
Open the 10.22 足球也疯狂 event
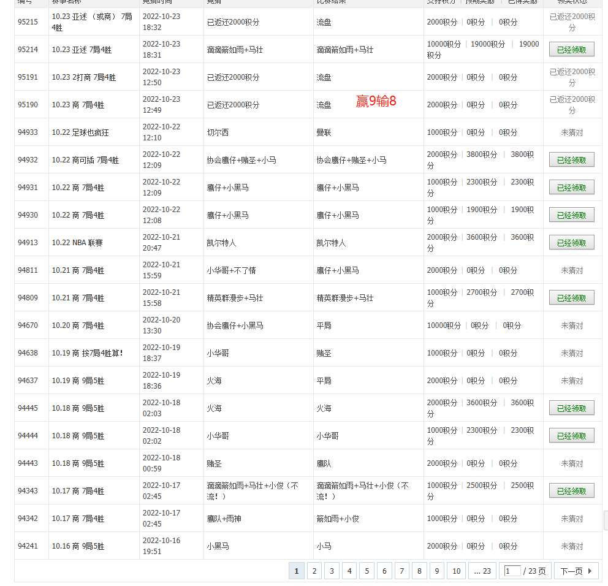(80, 132)
